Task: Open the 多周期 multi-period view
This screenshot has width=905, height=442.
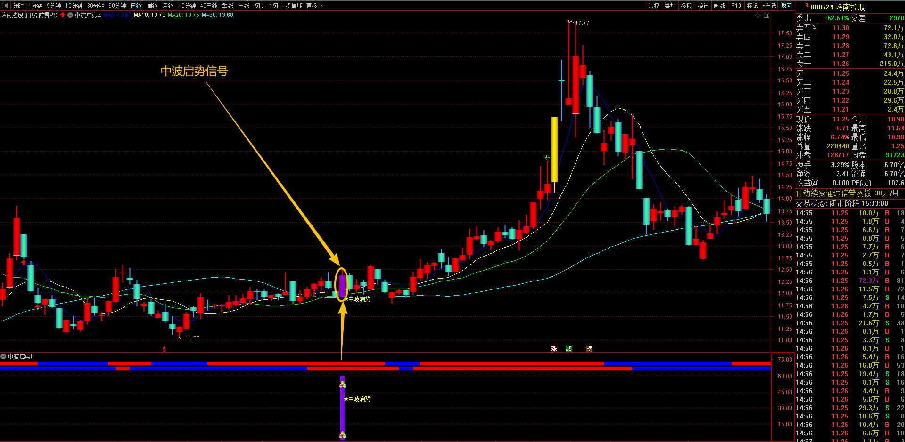Action: tap(294, 6)
